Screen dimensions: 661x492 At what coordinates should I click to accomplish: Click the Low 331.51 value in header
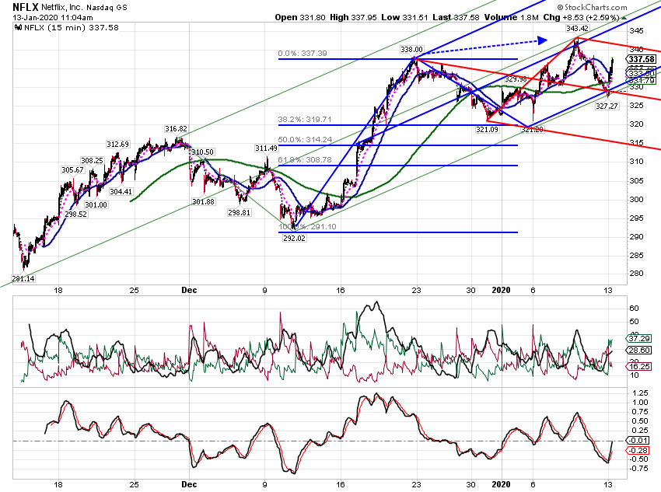404,18
